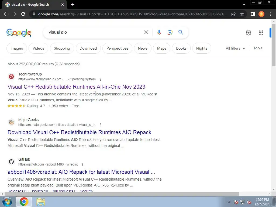Open search Tools options

(258, 48)
